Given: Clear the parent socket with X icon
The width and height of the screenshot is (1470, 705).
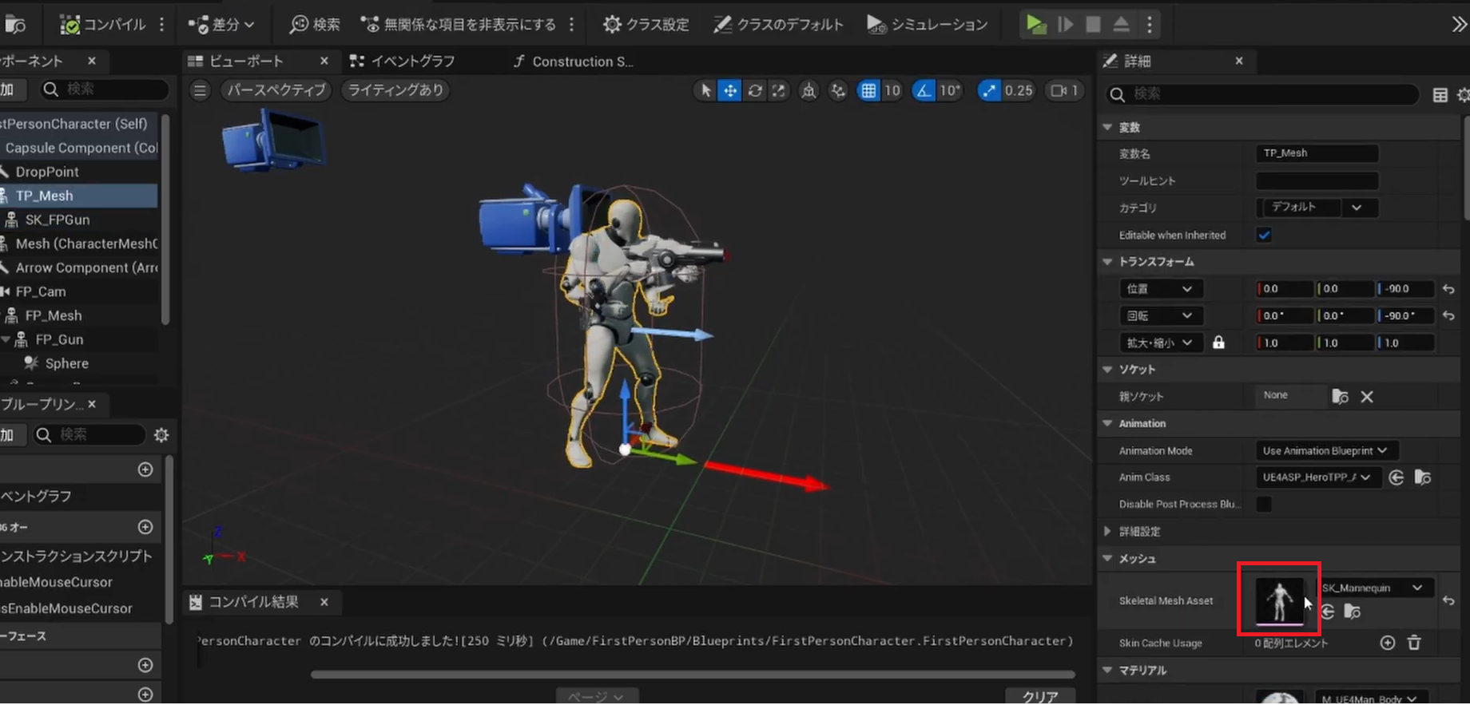Looking at the screenshot, I should 1367,397.
